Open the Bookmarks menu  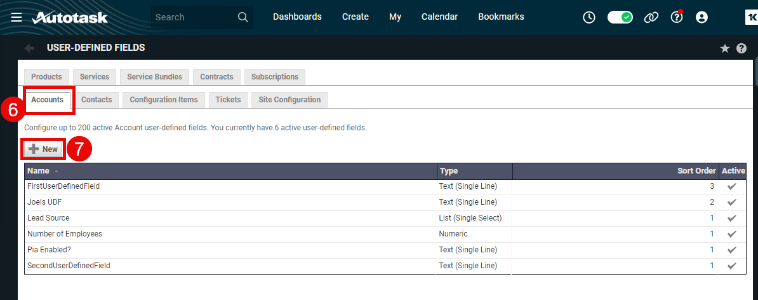[501, 17]
